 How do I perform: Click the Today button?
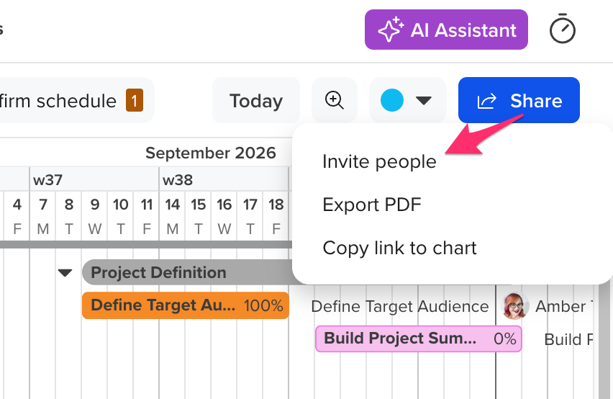tap(256, 101)
